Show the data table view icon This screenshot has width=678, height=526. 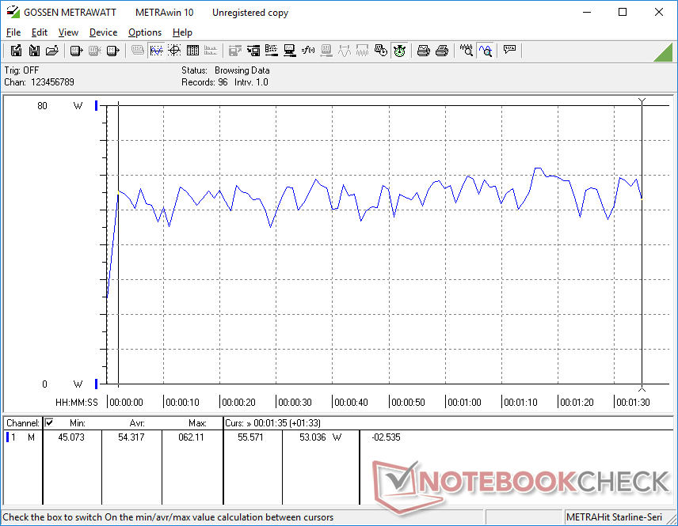[192, 51]
